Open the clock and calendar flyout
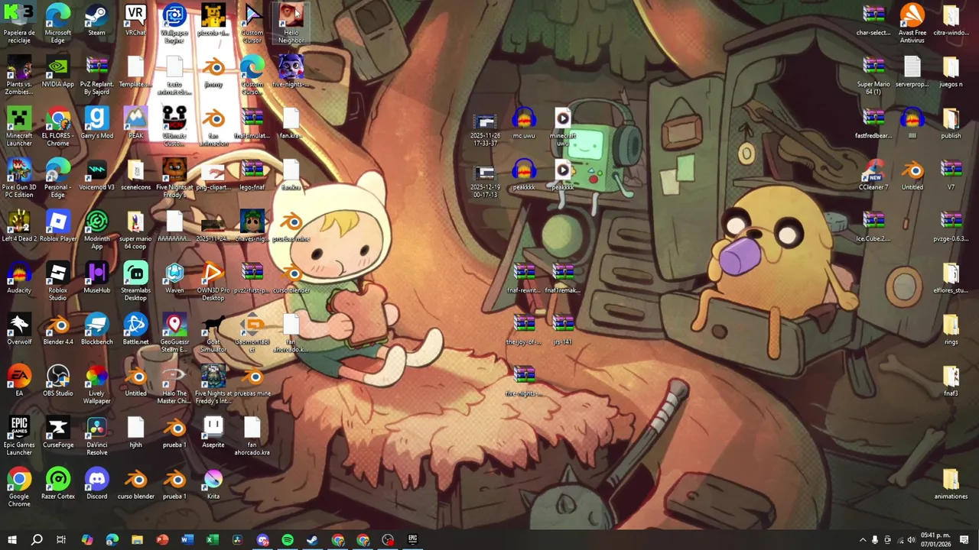The width and height of the screenshot is (979, 550). pyautogui.click(x=935, y=540)
